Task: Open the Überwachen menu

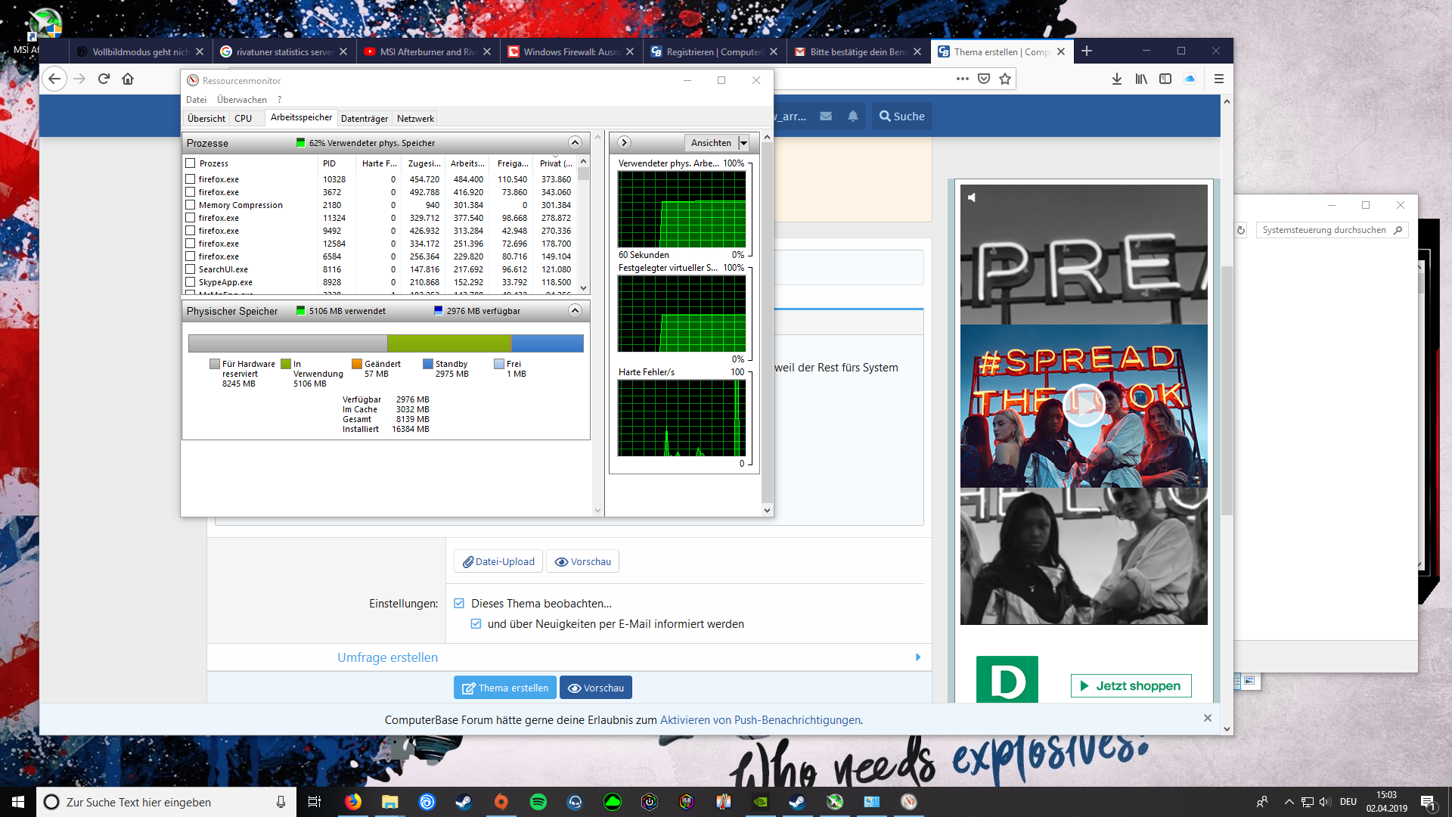Action: (x=241, y=100)
